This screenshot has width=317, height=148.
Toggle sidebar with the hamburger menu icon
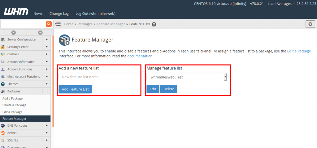[58, 24]
